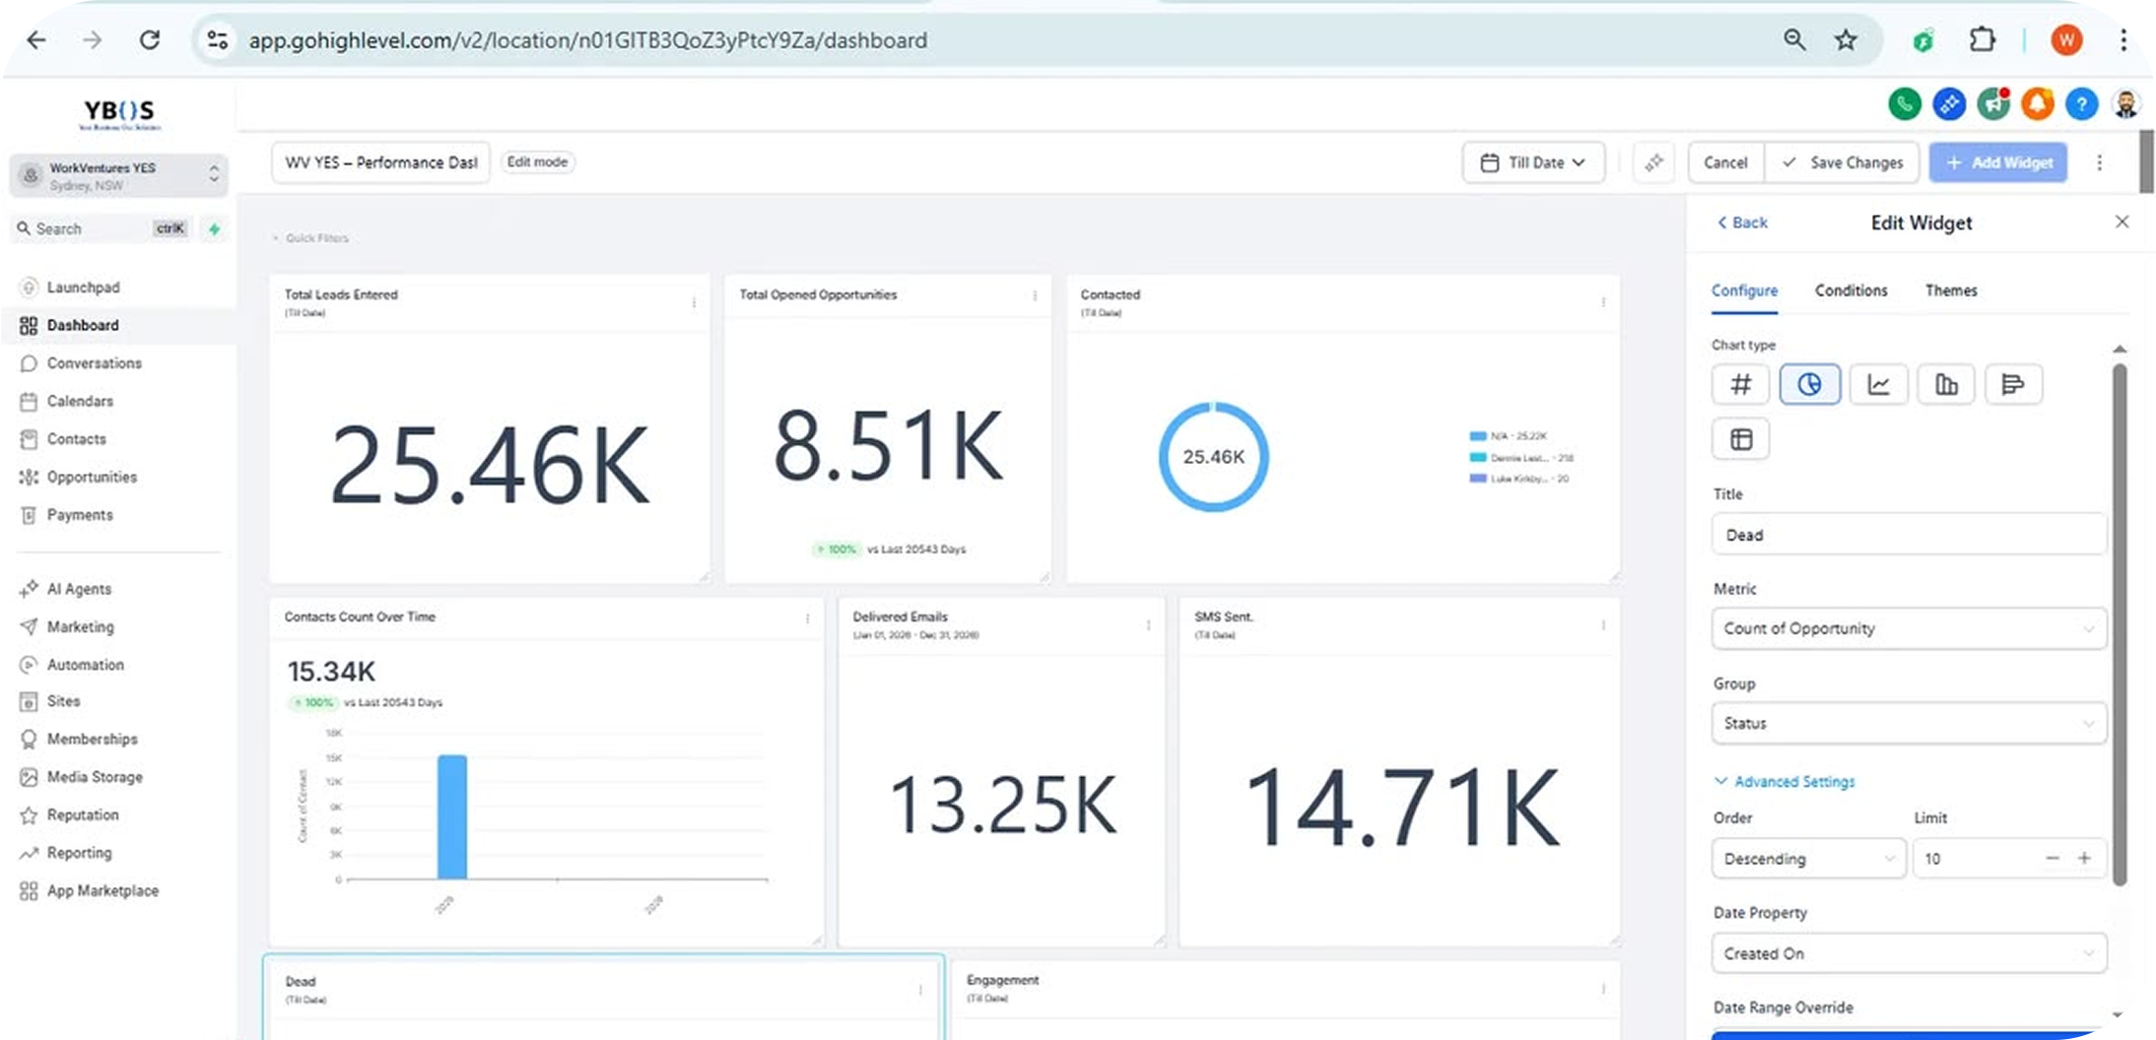
Task: Collapse the Advanced Settings section
Action: pyautogui.click(x=1785, y=781)
